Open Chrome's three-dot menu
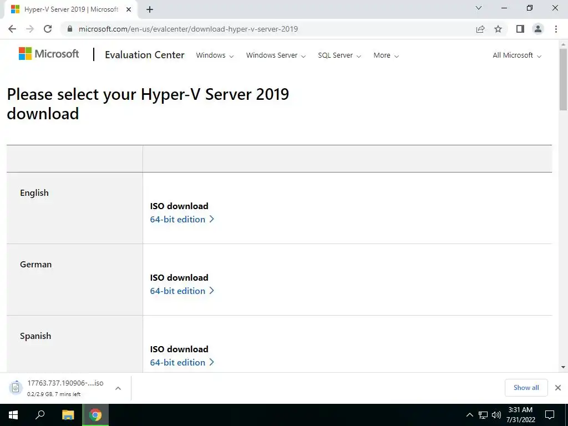Image resolution: width=568 pixels, height=426 pixels. pos(556,29)
